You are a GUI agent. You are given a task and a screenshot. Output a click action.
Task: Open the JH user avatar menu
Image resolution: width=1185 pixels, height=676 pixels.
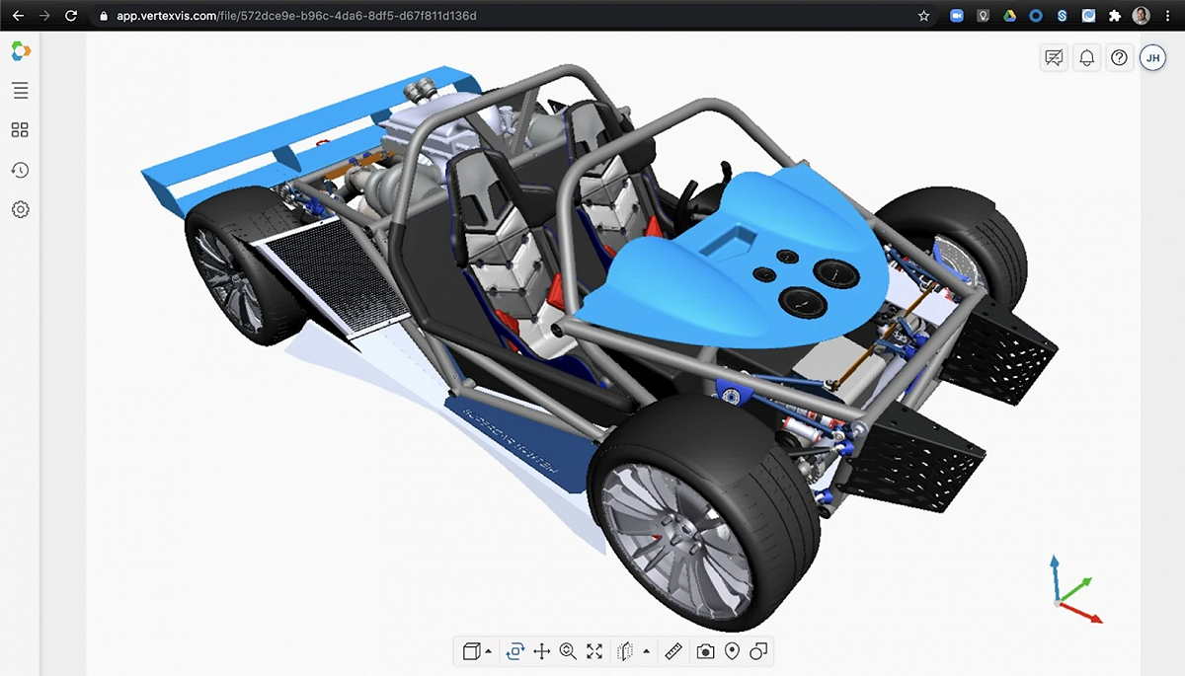[x=1152, y=58]
